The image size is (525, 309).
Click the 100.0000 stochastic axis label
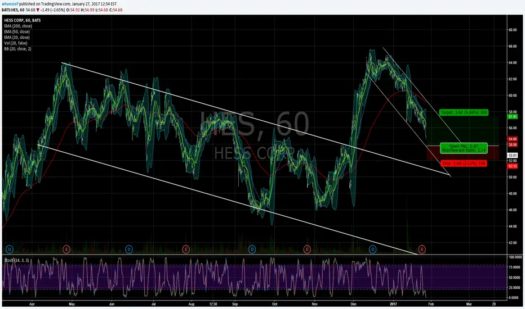pos(515,257)
